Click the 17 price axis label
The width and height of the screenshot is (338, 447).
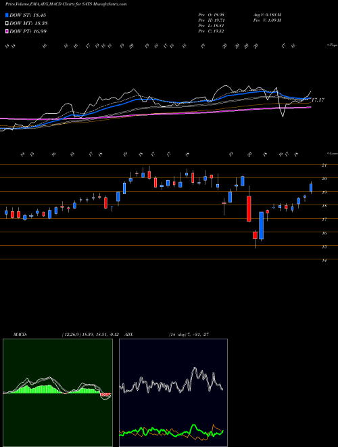324,219
